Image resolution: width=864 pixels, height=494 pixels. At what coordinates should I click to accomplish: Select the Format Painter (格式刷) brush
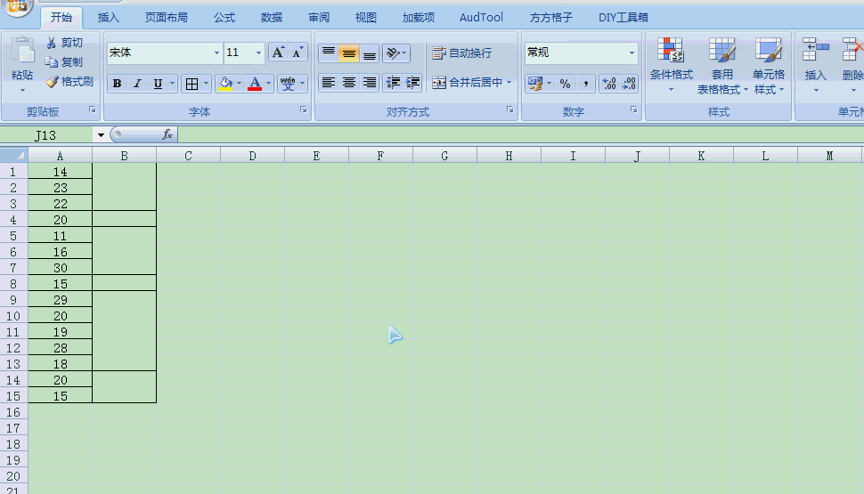[x=53, y=82]
